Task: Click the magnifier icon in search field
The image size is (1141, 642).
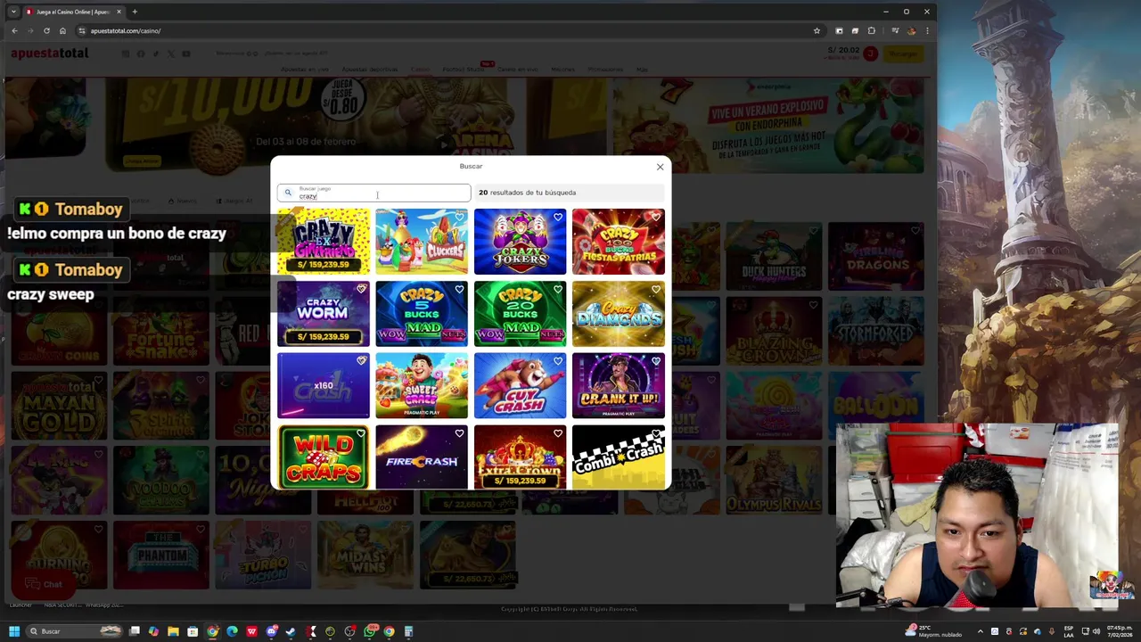Action: (x=287, y=193)
